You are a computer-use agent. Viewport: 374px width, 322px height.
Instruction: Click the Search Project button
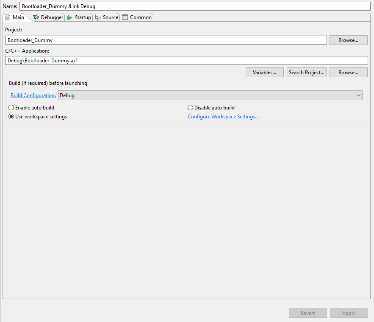coord(307,73)
